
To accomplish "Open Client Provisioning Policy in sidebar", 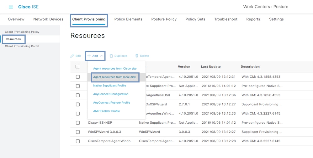I will pyautogui.click(x=22, y=32).
